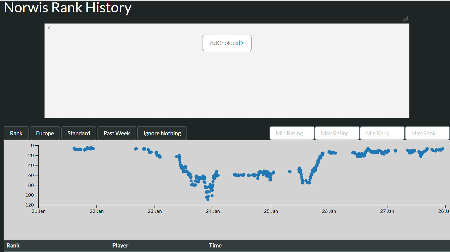Click the Rank column header
This screenshot has width=450, height=252.
click(x=13, y=245)
